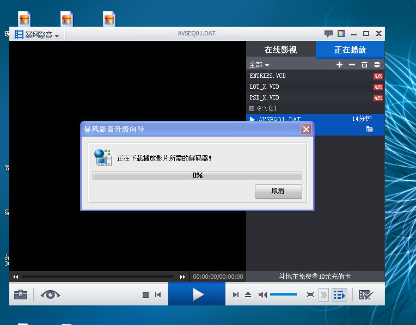Open the skin color palette icon
The image size is (416, 325).
tap(341, 33)
